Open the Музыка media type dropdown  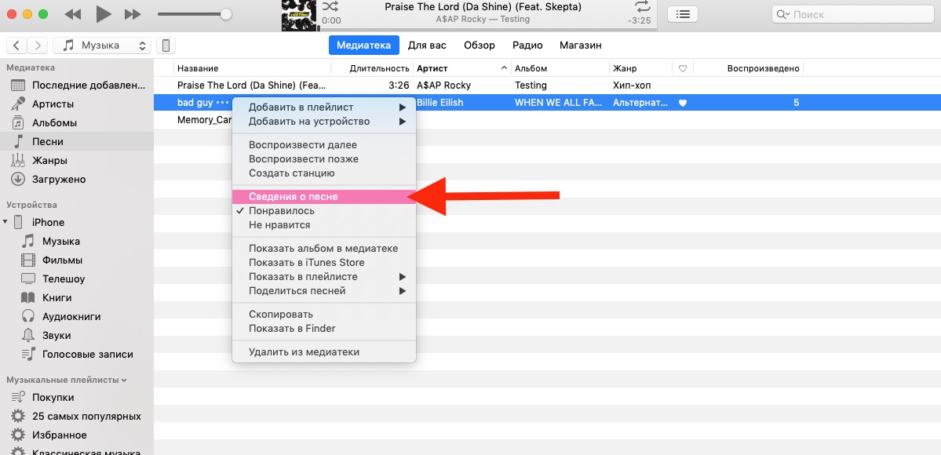102,45
